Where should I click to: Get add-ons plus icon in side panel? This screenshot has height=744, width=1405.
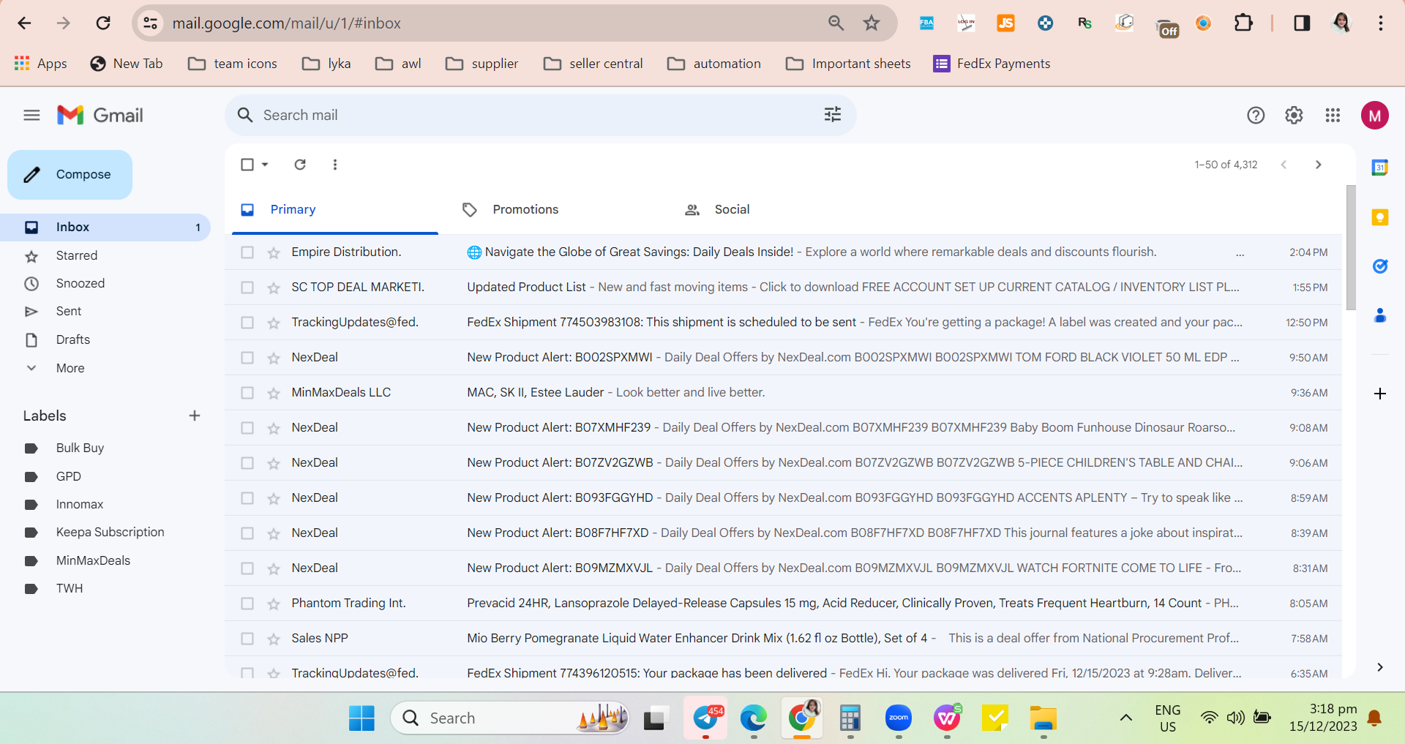click(x=1380, y=394)
